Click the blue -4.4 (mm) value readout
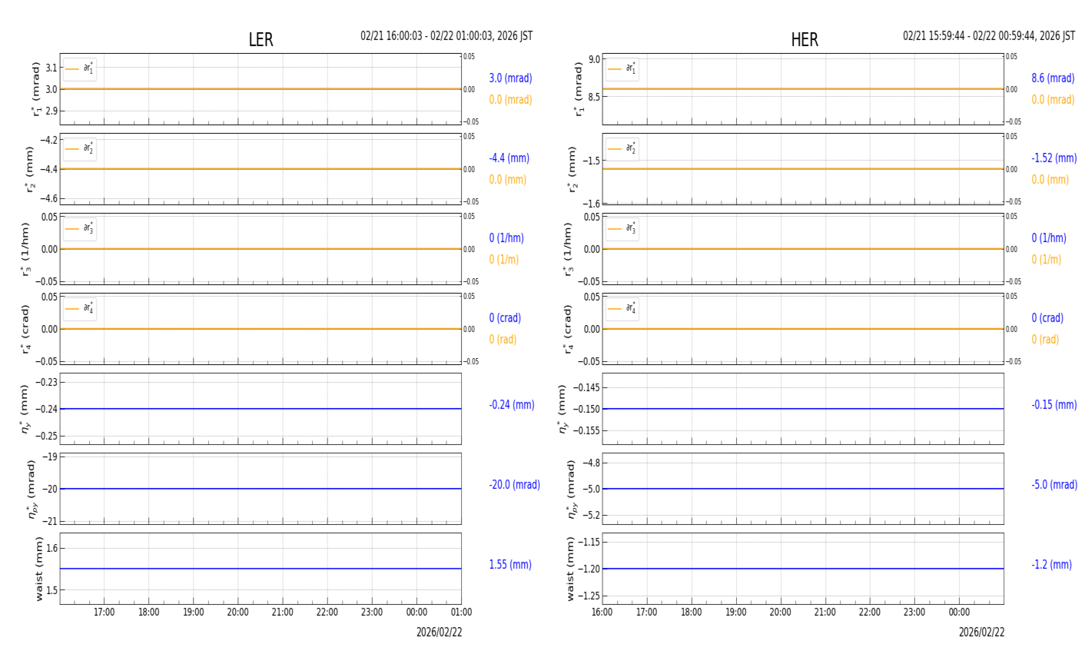1085x664 pixels. click(x=509, y=158)
